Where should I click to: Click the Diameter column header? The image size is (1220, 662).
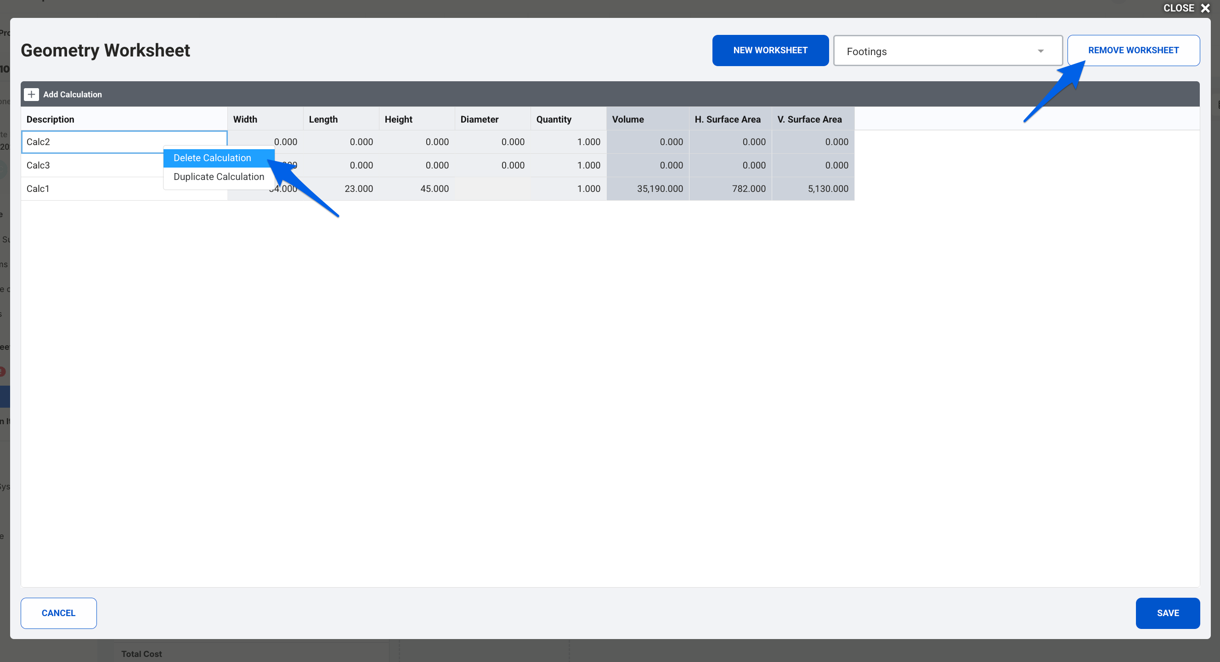pyautogui.click(x=492, y=119)
